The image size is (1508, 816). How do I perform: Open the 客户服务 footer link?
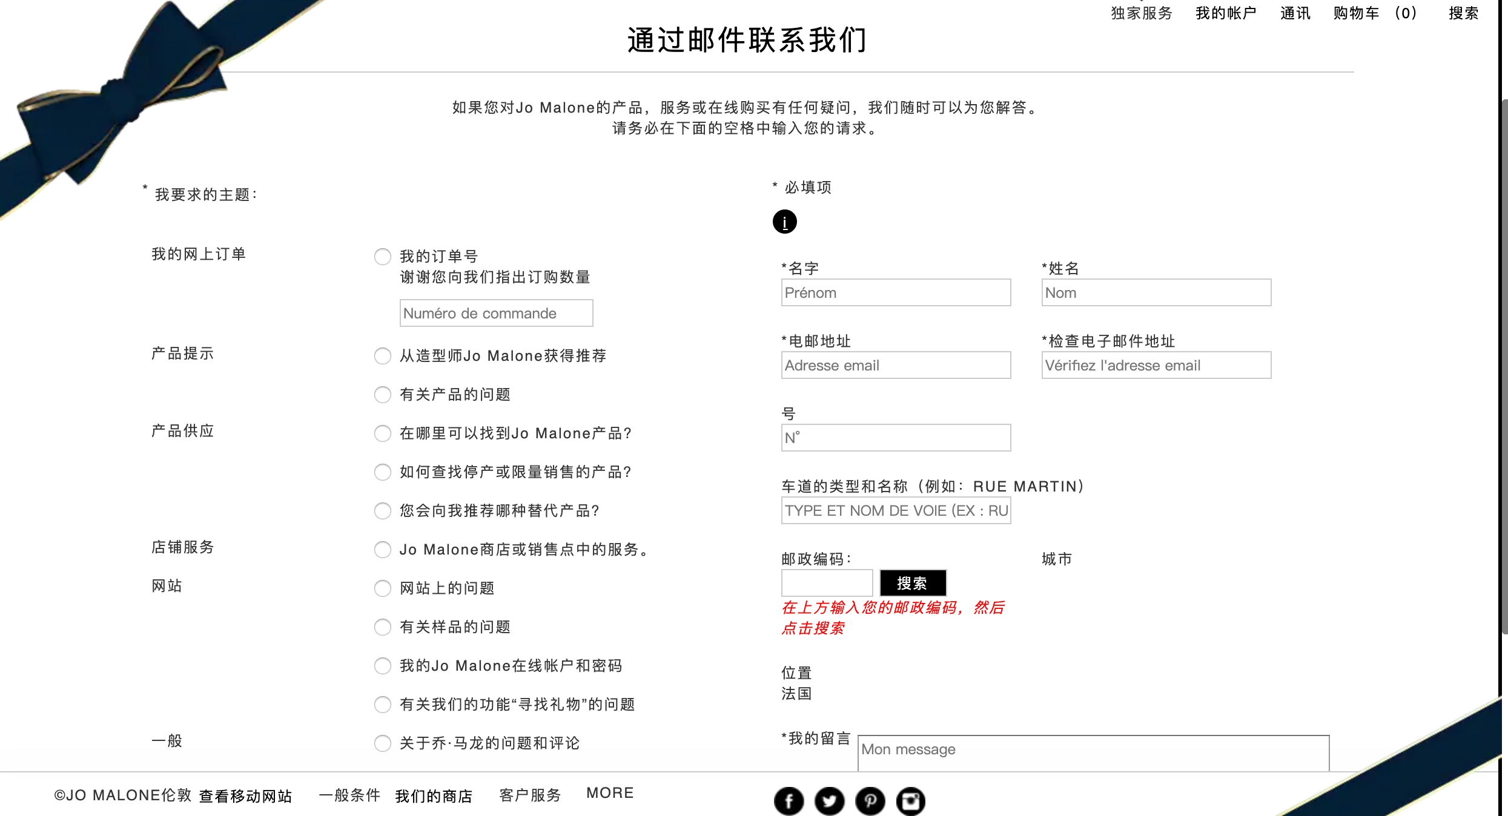(x=530, y=795)
